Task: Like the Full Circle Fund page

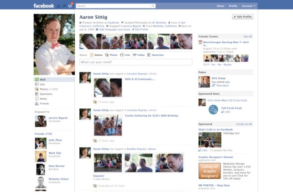Action: 227,112
